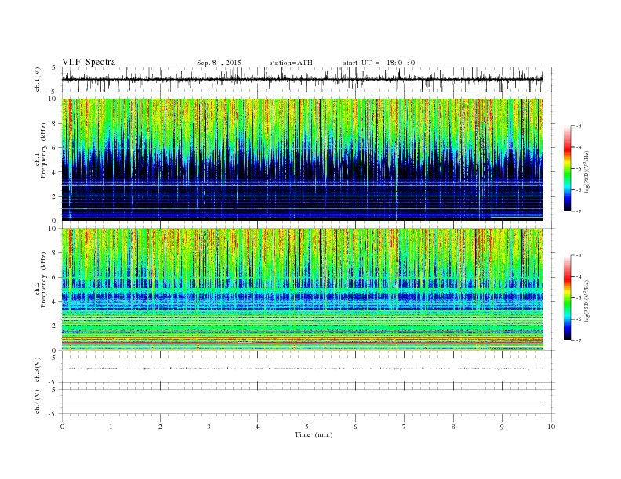Click the ch.3 voltage trace panel
This screenshot has height=479, width=621.
tap(307, 370)
